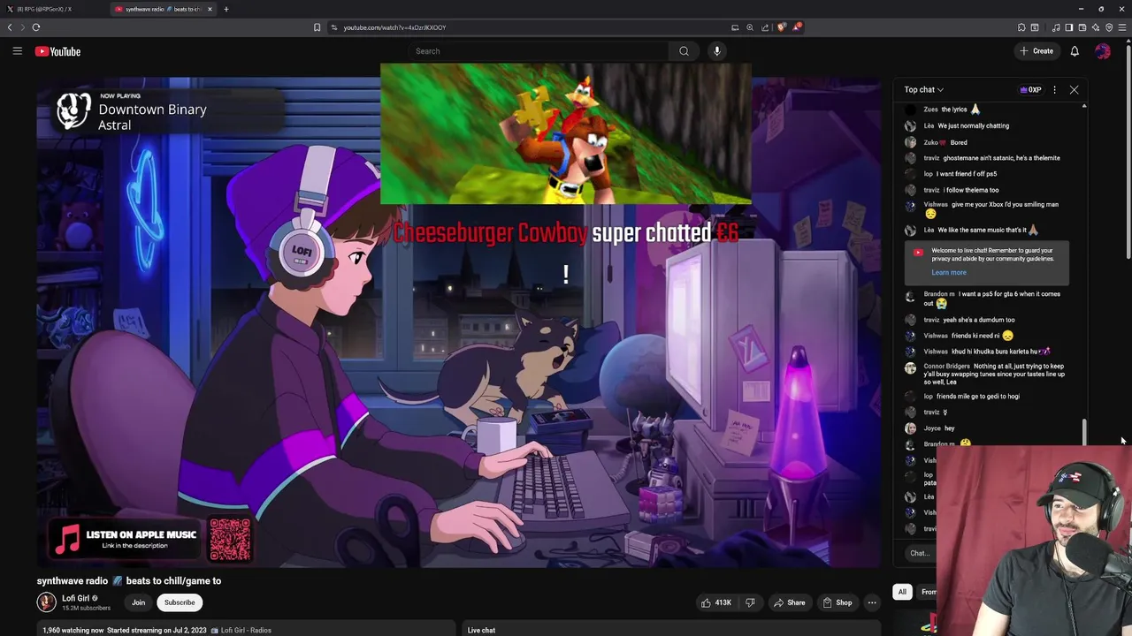The height and width of the screenshot is (636, 1132).
Task: Start voice search with the microphone
Action: pos(717,51)
